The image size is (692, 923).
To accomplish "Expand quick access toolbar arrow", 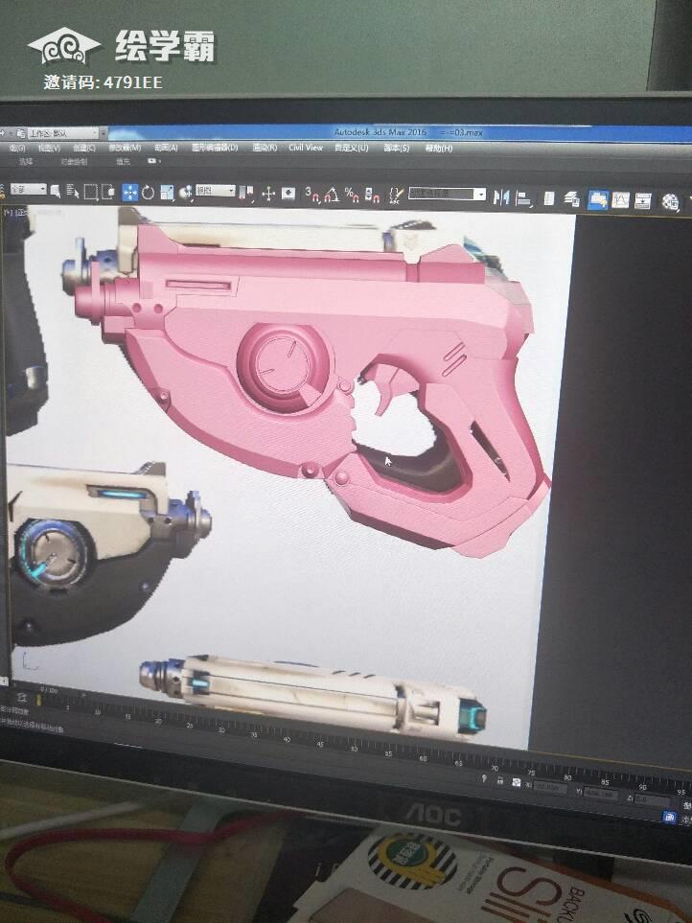I will (104, 133).
